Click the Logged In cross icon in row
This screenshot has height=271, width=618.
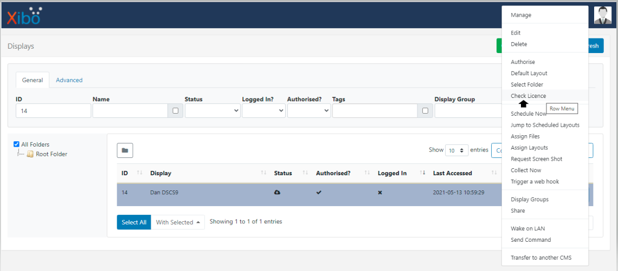379,193
